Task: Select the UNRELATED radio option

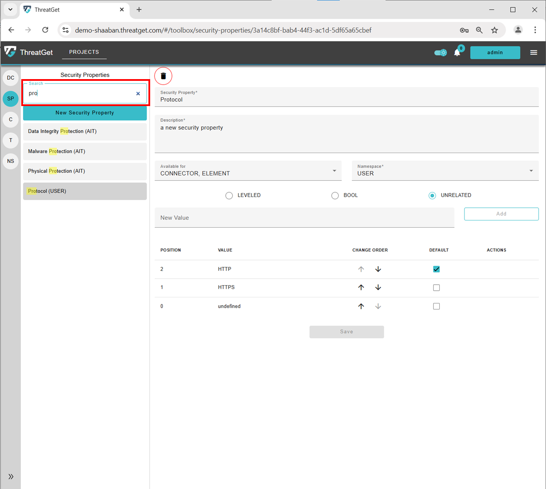Action: point(432,196)
